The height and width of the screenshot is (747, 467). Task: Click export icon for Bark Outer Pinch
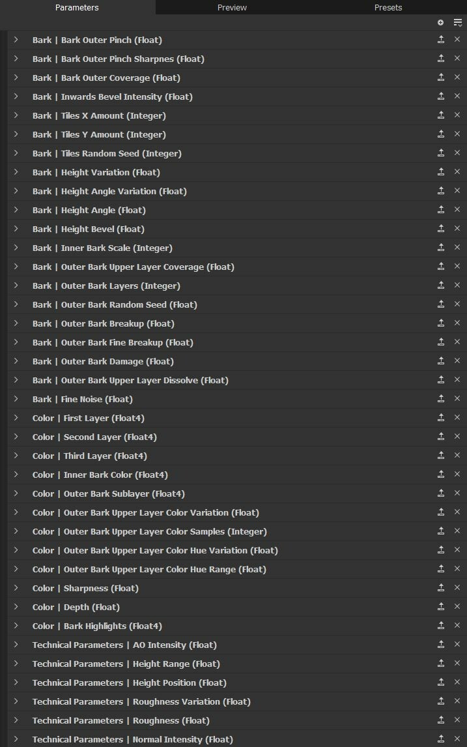point(441,40)
